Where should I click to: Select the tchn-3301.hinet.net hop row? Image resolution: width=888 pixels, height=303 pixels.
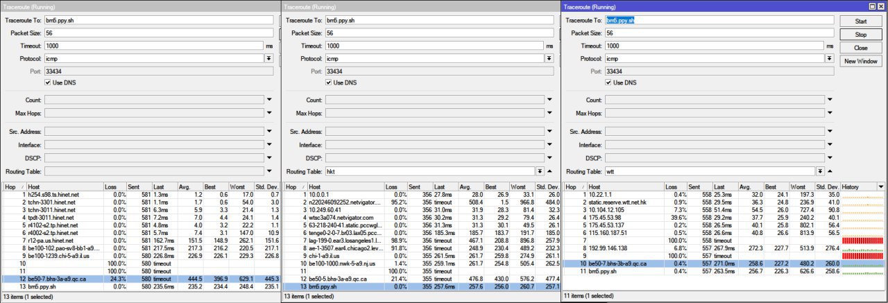(x=139, y=202)
